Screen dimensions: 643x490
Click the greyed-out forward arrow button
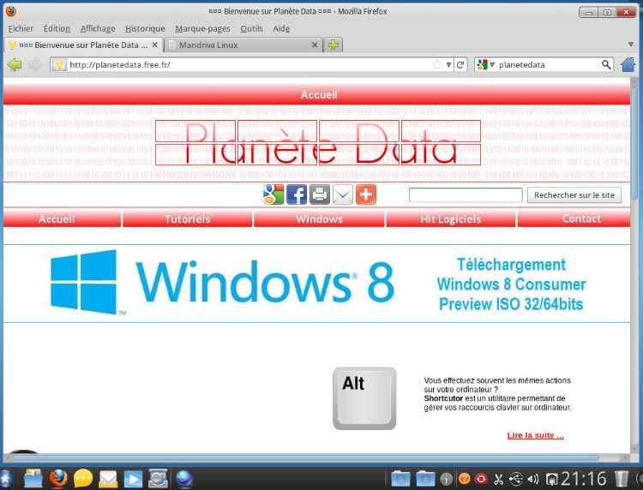tap(36, 64)
